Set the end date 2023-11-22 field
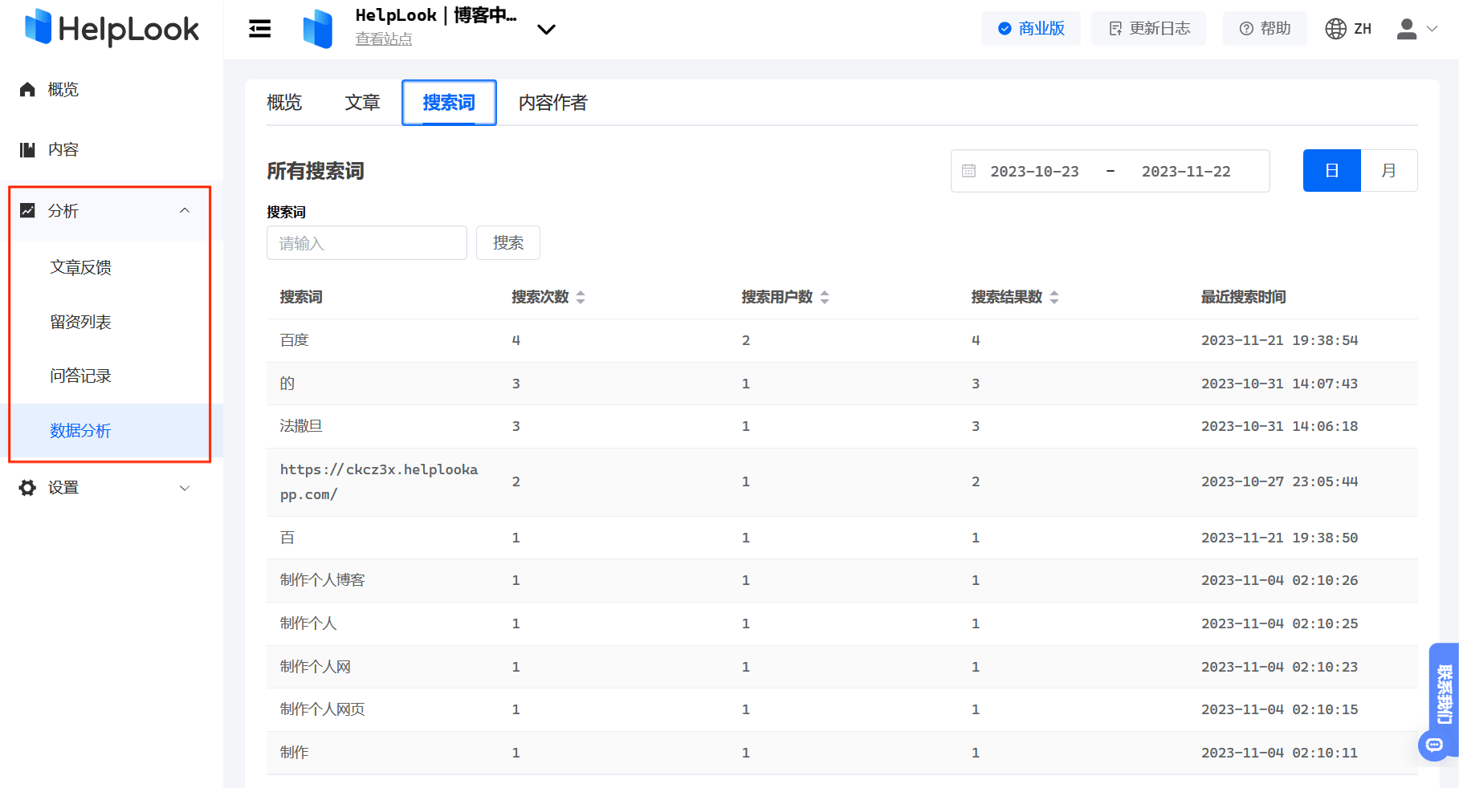Image resolution: width=1459 pixels, height=788 pixels. point(1186,171)
